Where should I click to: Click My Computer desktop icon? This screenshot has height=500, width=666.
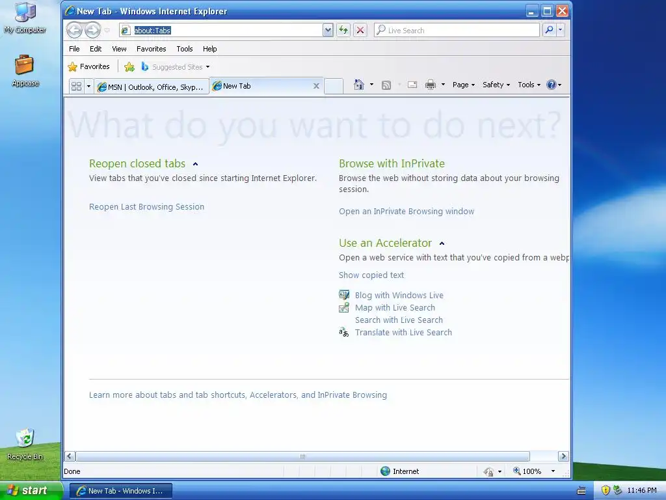[25, 18]
